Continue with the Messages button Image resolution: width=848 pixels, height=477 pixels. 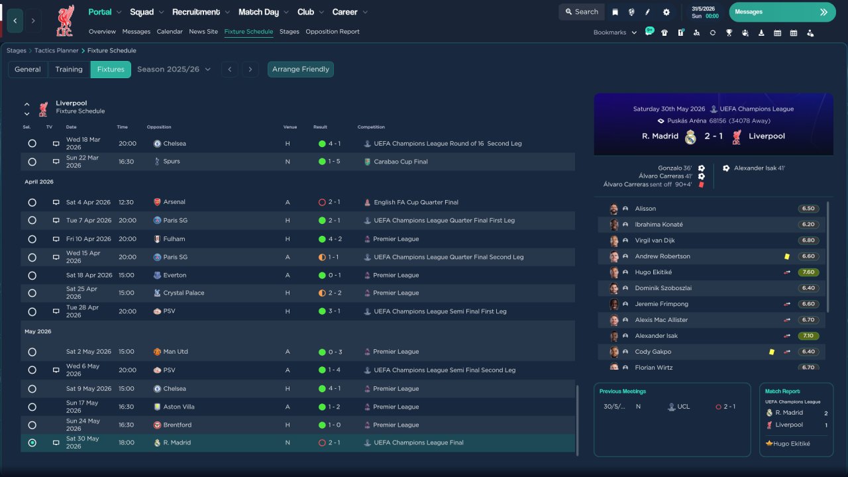point(782,12)
